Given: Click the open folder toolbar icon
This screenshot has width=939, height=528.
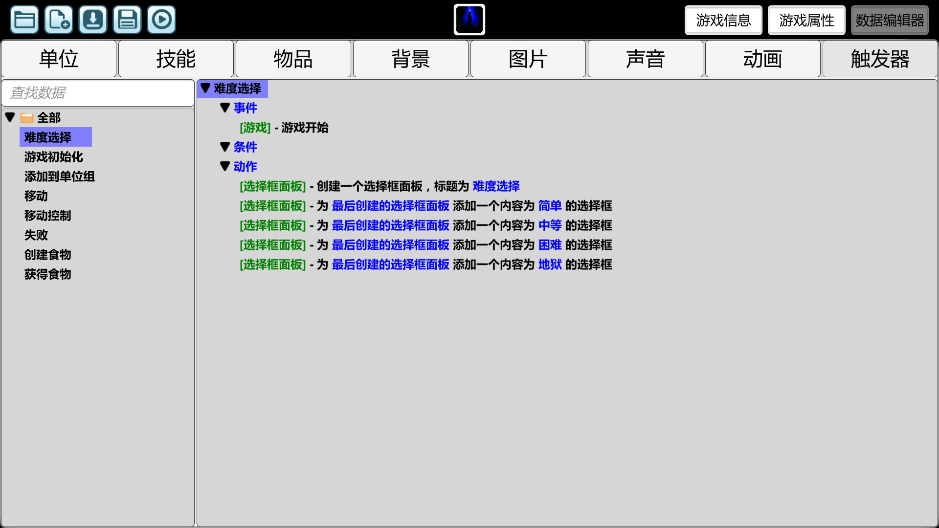Looking at the screenshot, I should click(24, 20).
